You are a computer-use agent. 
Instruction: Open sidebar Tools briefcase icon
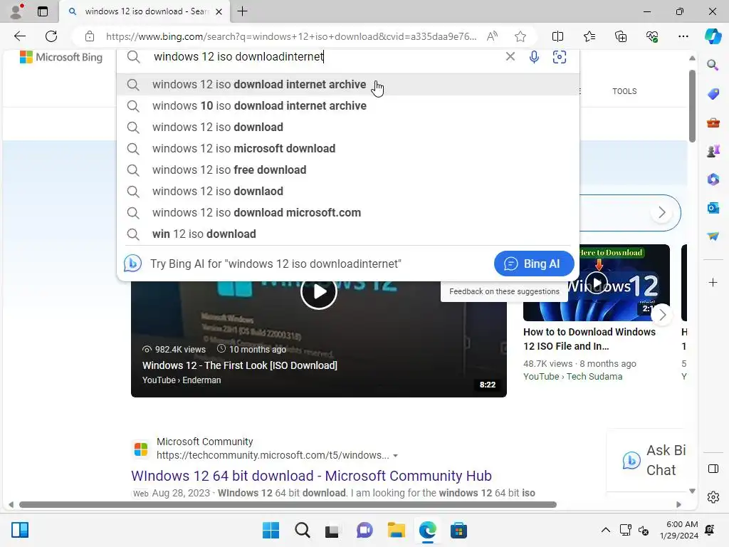(x=713, y=123)
